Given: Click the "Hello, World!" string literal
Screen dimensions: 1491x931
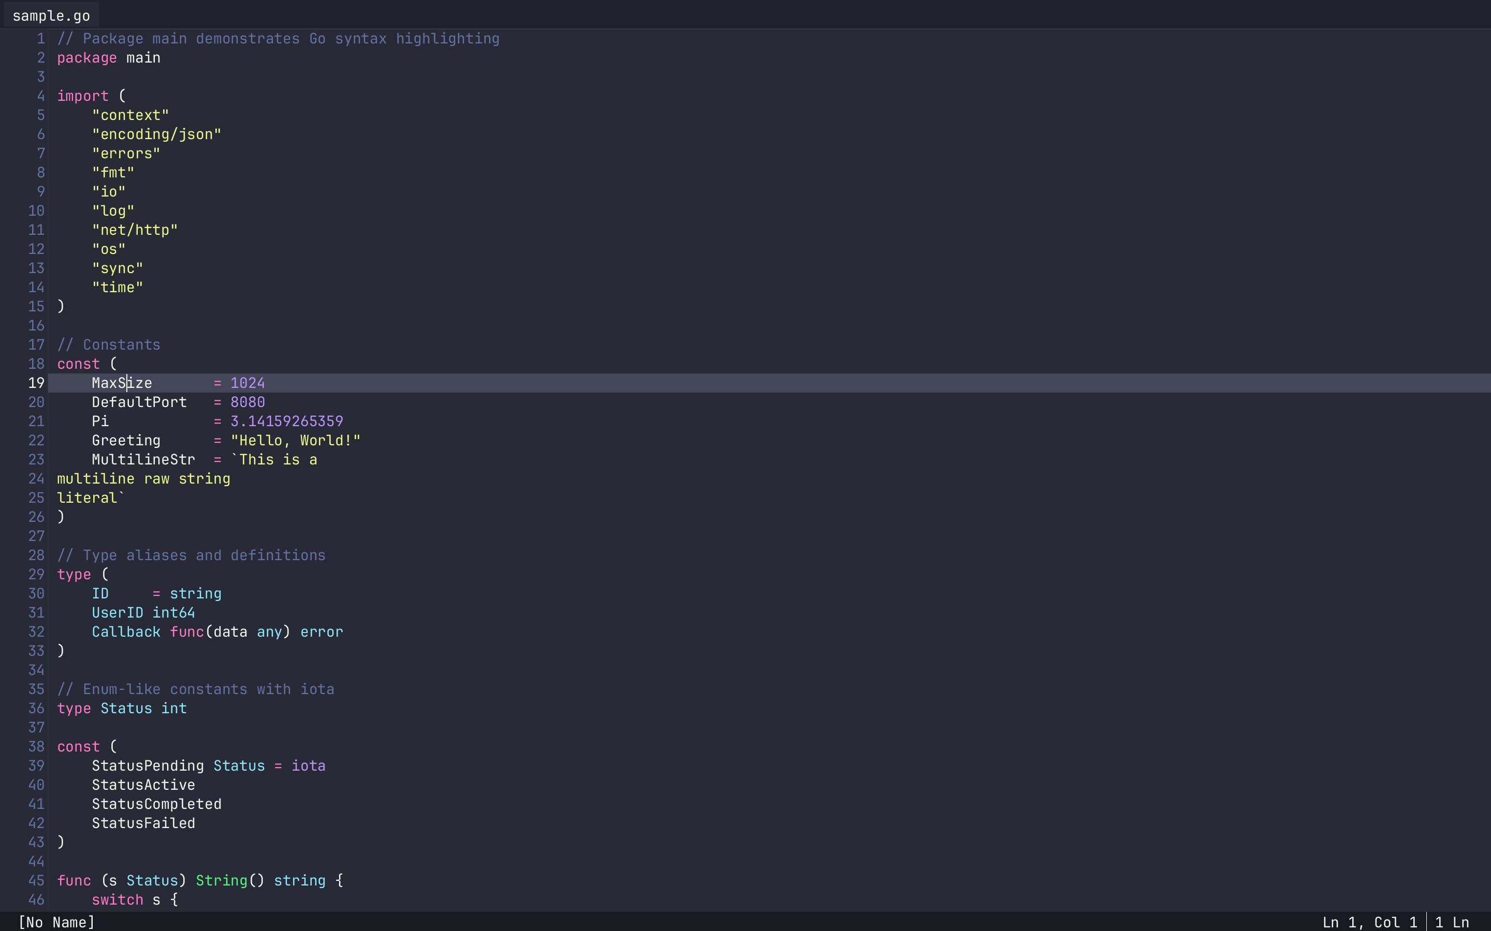Looking at the screenshot, I should click(295, 440).
